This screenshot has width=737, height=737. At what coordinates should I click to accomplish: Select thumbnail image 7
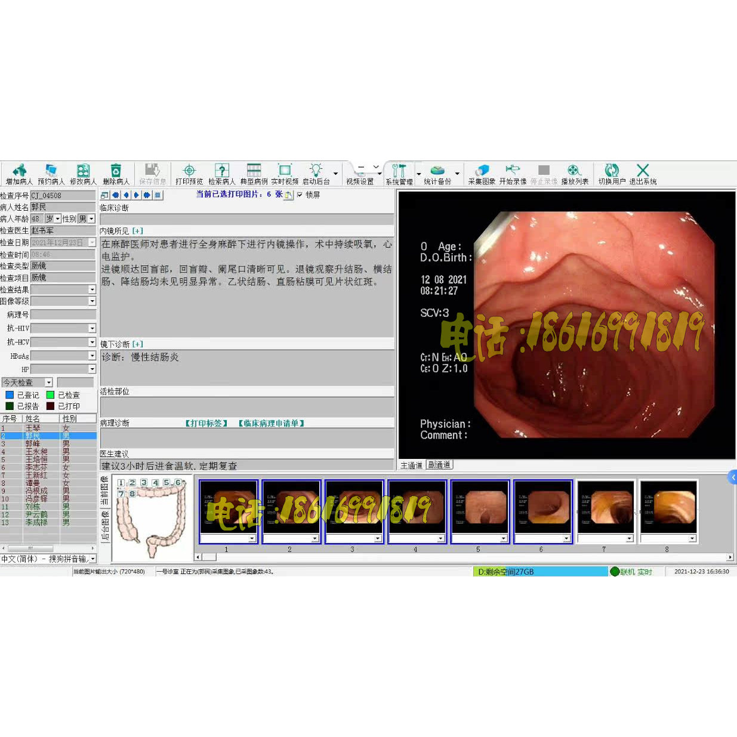(606, 507)
